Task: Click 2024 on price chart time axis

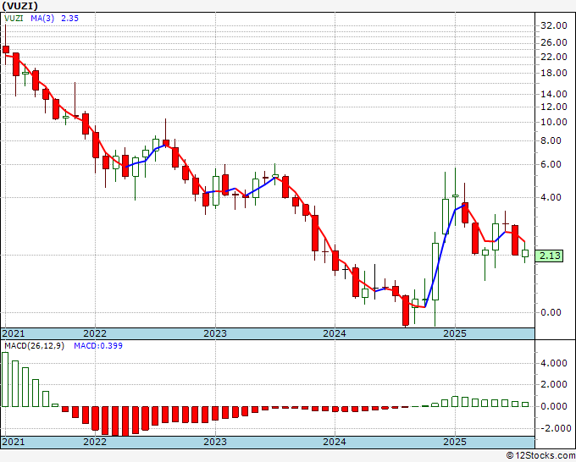Action: click(x=335, y=333)
